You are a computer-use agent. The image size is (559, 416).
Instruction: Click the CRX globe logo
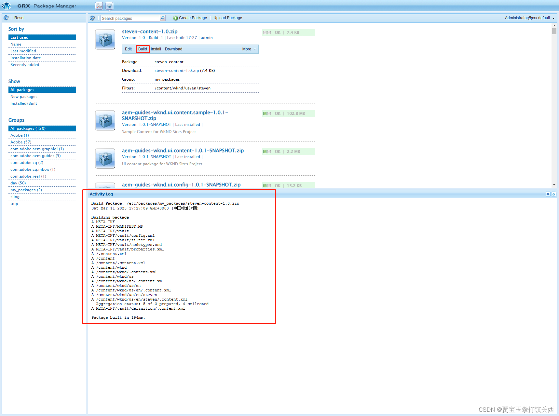7,6
